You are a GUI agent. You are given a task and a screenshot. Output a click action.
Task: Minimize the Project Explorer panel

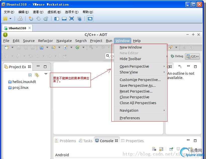(x=38, y=66)
